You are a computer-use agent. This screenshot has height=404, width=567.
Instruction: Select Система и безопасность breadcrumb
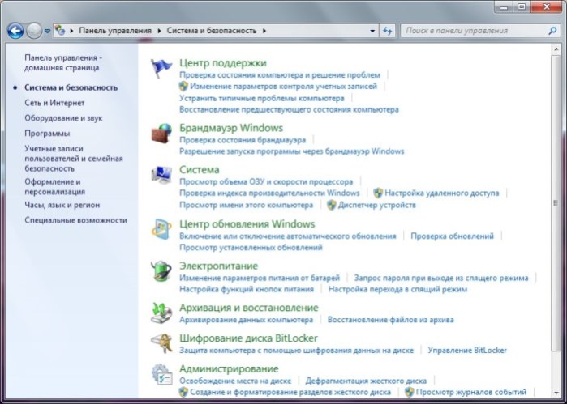(212, 31)
